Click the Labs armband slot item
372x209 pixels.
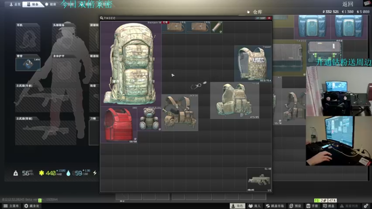[x=28, y=64]
